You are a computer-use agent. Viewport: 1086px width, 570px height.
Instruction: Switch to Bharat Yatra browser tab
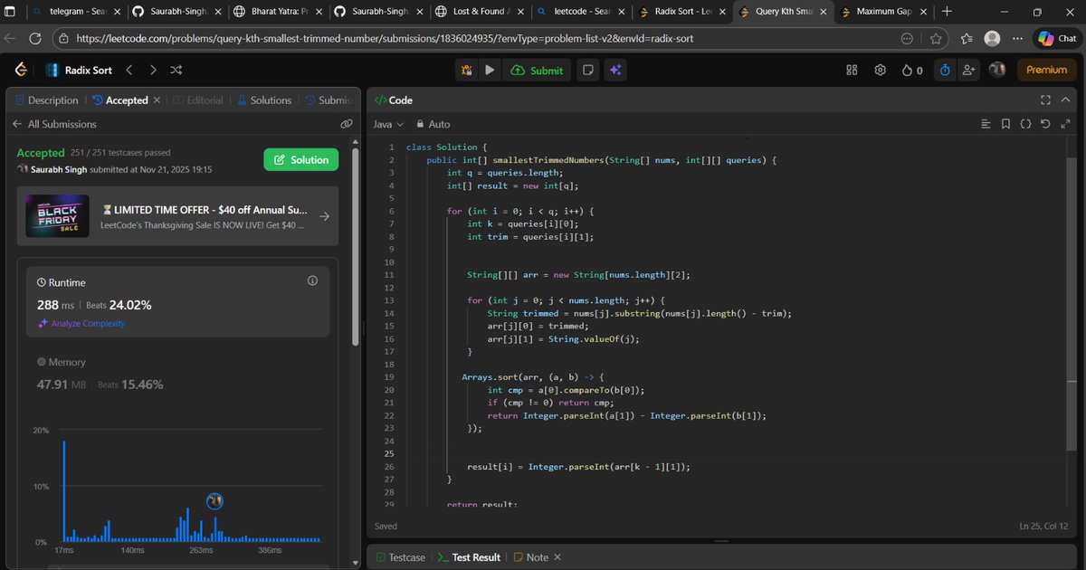[278, 12]
